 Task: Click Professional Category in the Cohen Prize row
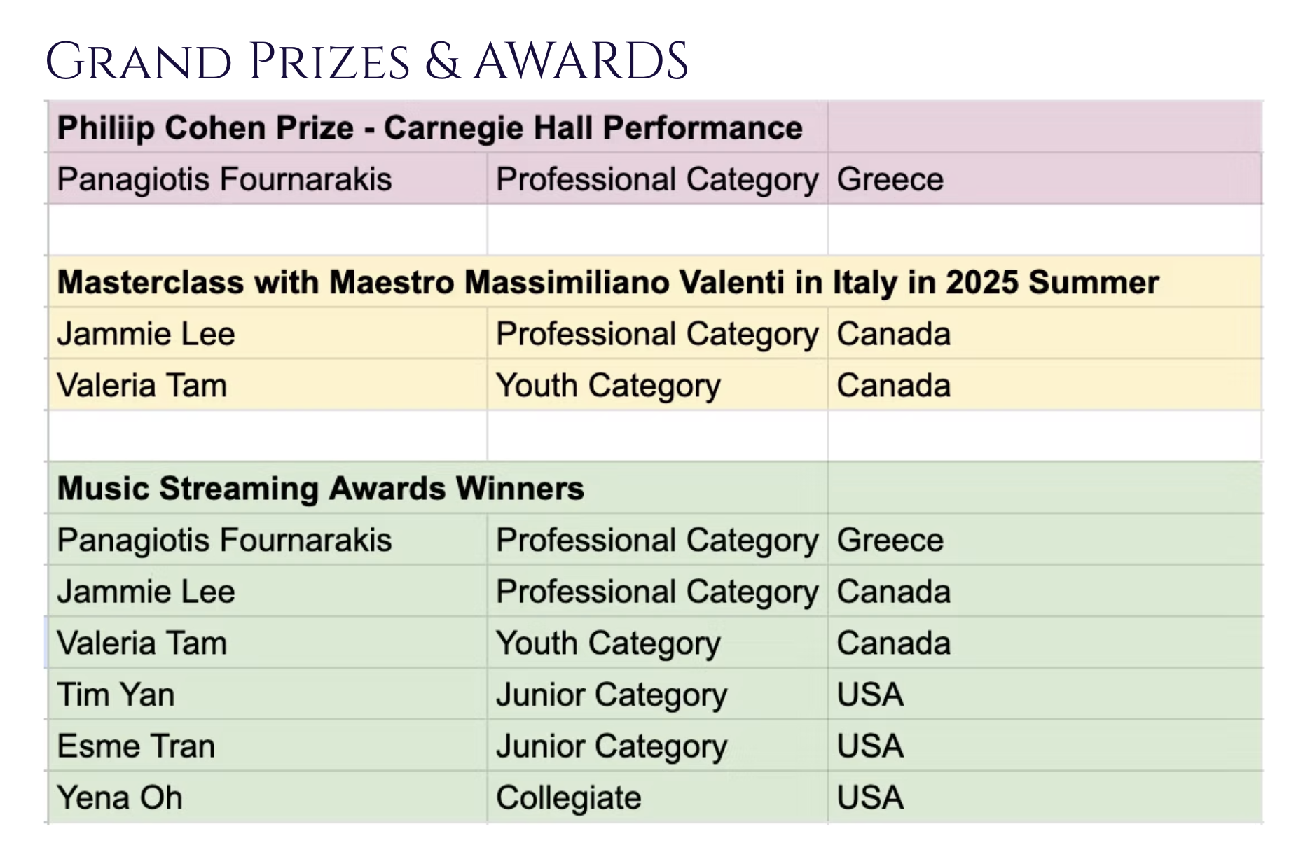click(656, 179)
